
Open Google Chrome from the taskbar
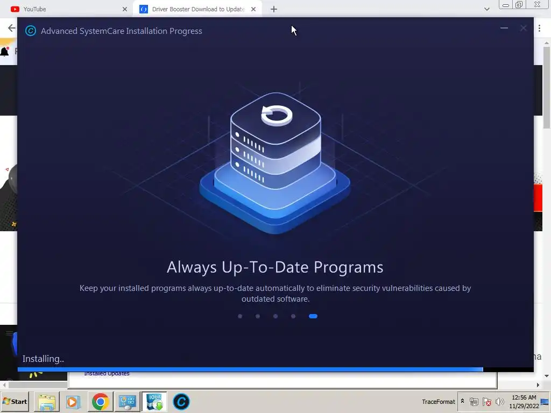[100, 402]
